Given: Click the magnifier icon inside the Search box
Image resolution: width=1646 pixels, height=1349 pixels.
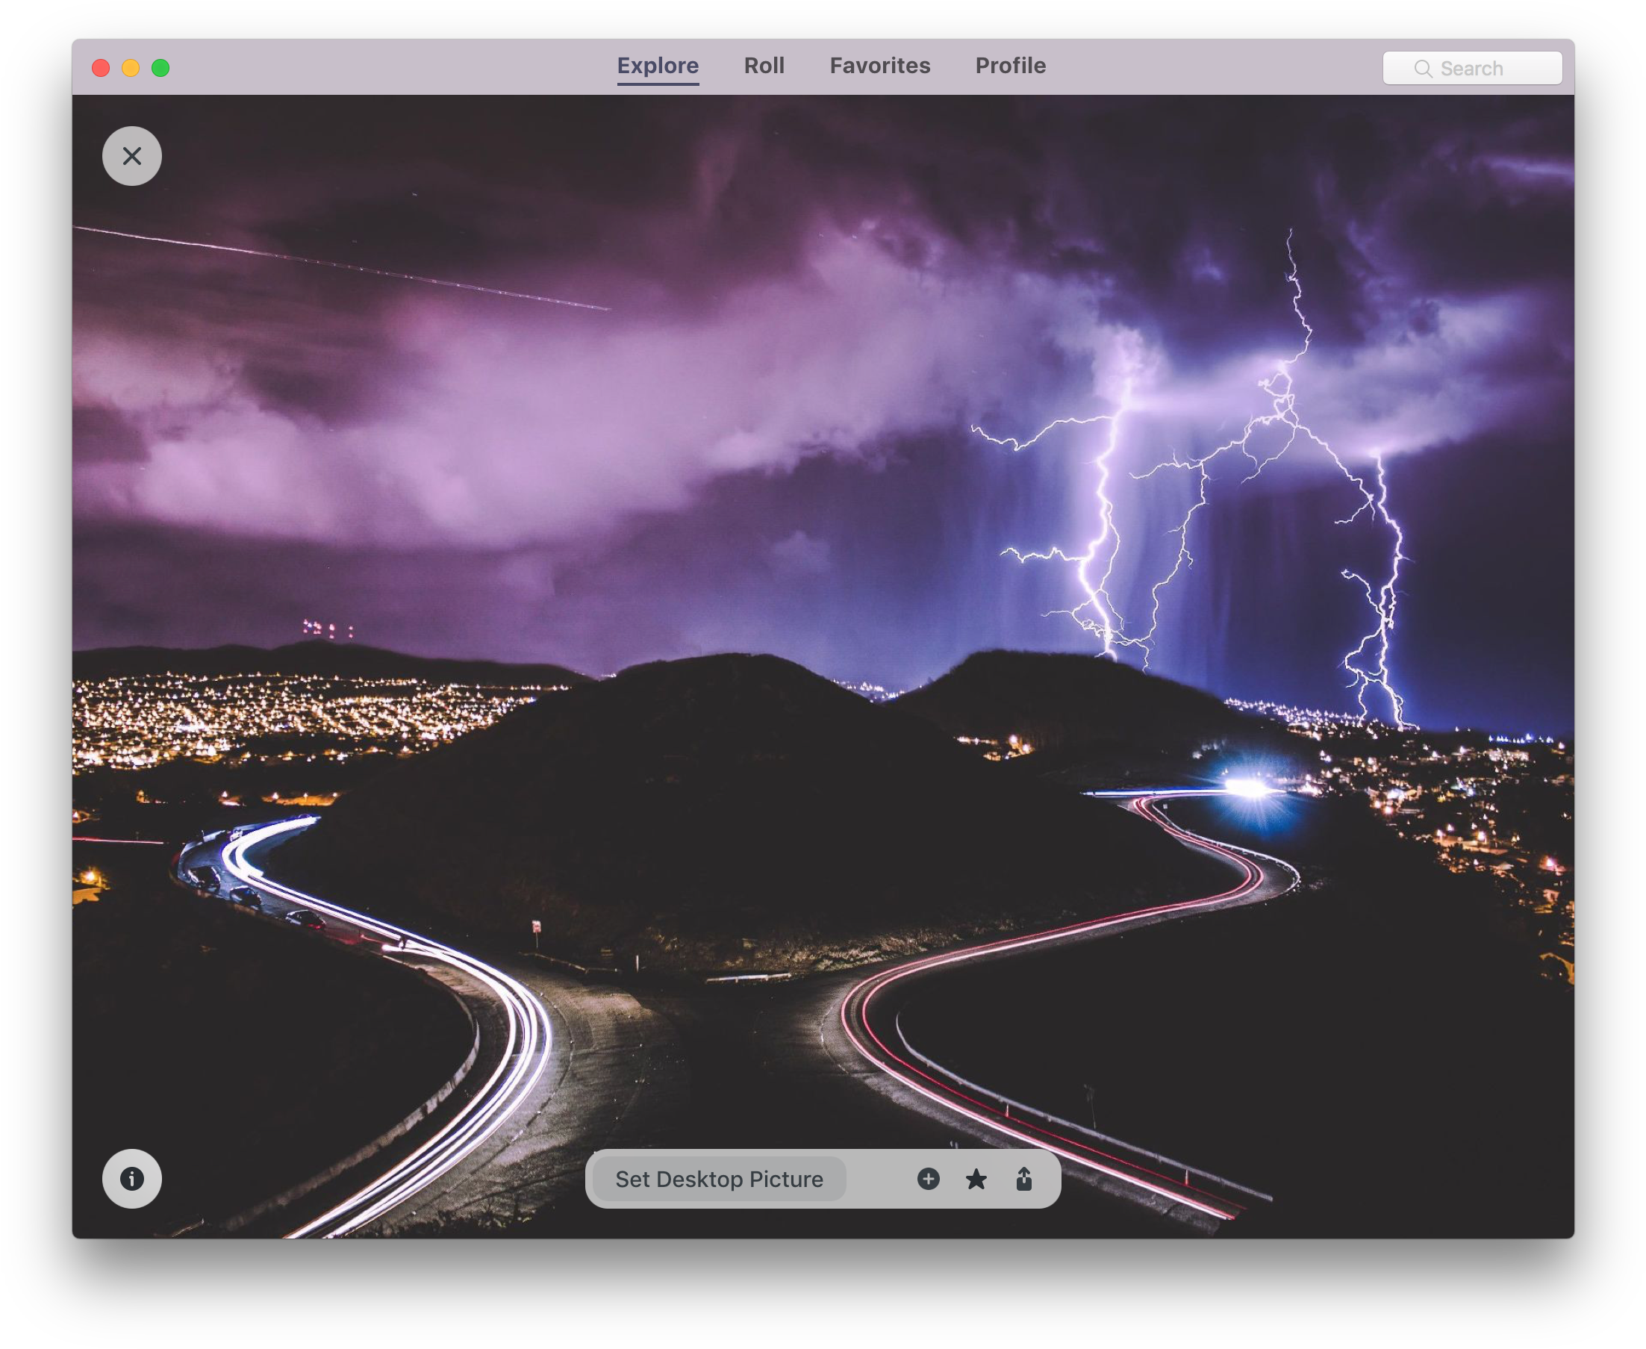Looking at the screenshot, I should point(1424,69).
